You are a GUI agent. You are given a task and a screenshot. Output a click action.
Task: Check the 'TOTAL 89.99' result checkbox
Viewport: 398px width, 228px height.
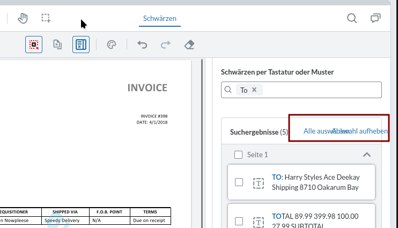(x=239, y=221)
